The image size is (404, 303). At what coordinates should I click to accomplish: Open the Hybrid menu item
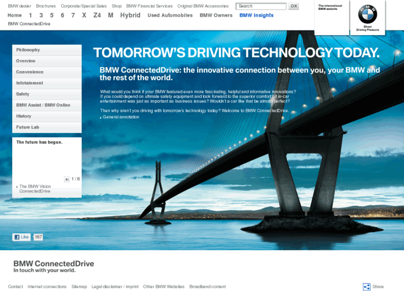coord(130,15)
